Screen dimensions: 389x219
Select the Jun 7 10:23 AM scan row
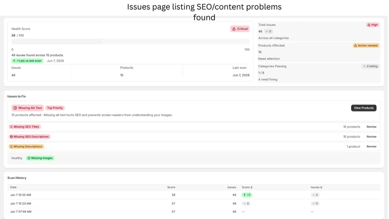coord(194,203)
